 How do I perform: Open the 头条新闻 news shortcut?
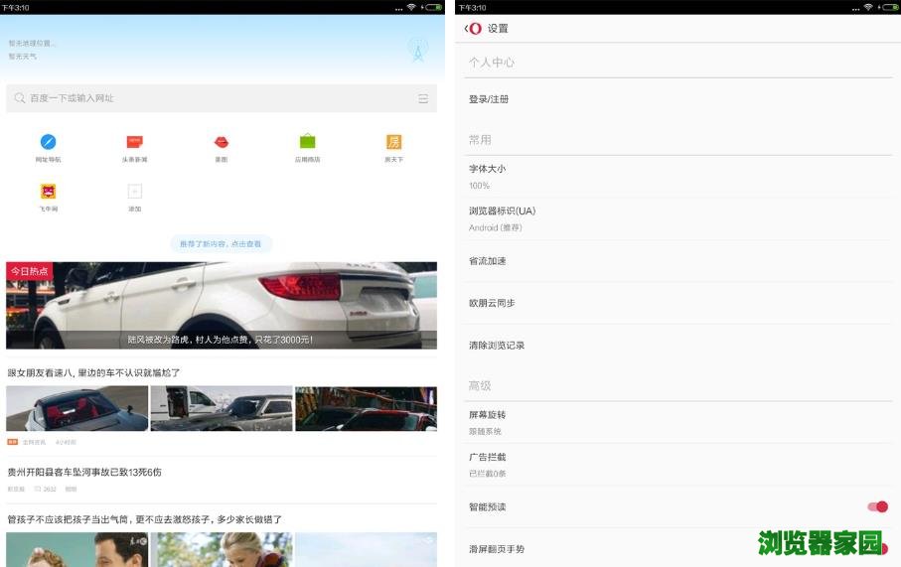click(134, 142)
